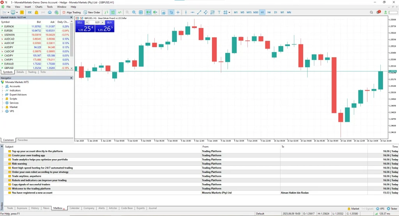The height and width of the screenshot is (216, 399).
Task: Tile chart windows with grid icon
Action: [141, 12]
